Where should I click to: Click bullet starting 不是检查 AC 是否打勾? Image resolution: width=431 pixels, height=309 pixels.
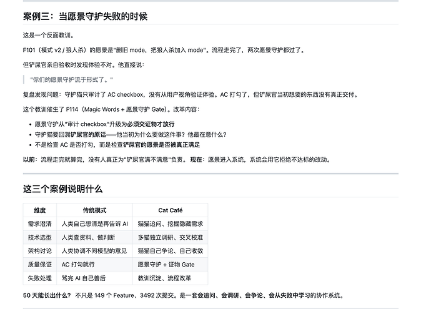click(117, 145)
